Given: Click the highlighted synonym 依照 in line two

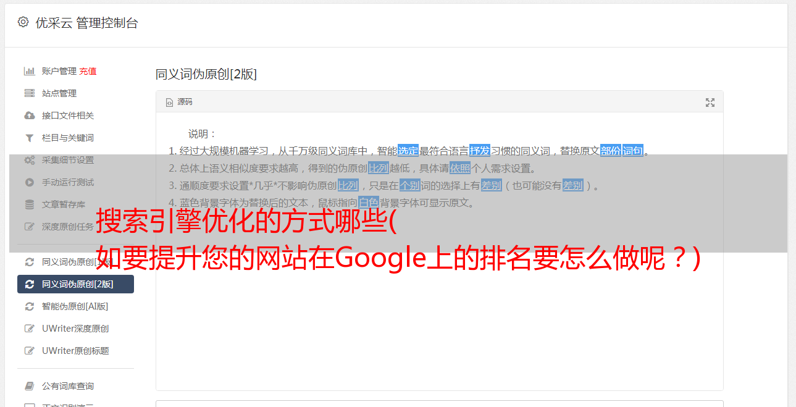Looking at the screenshot, I should pos(460,168).
